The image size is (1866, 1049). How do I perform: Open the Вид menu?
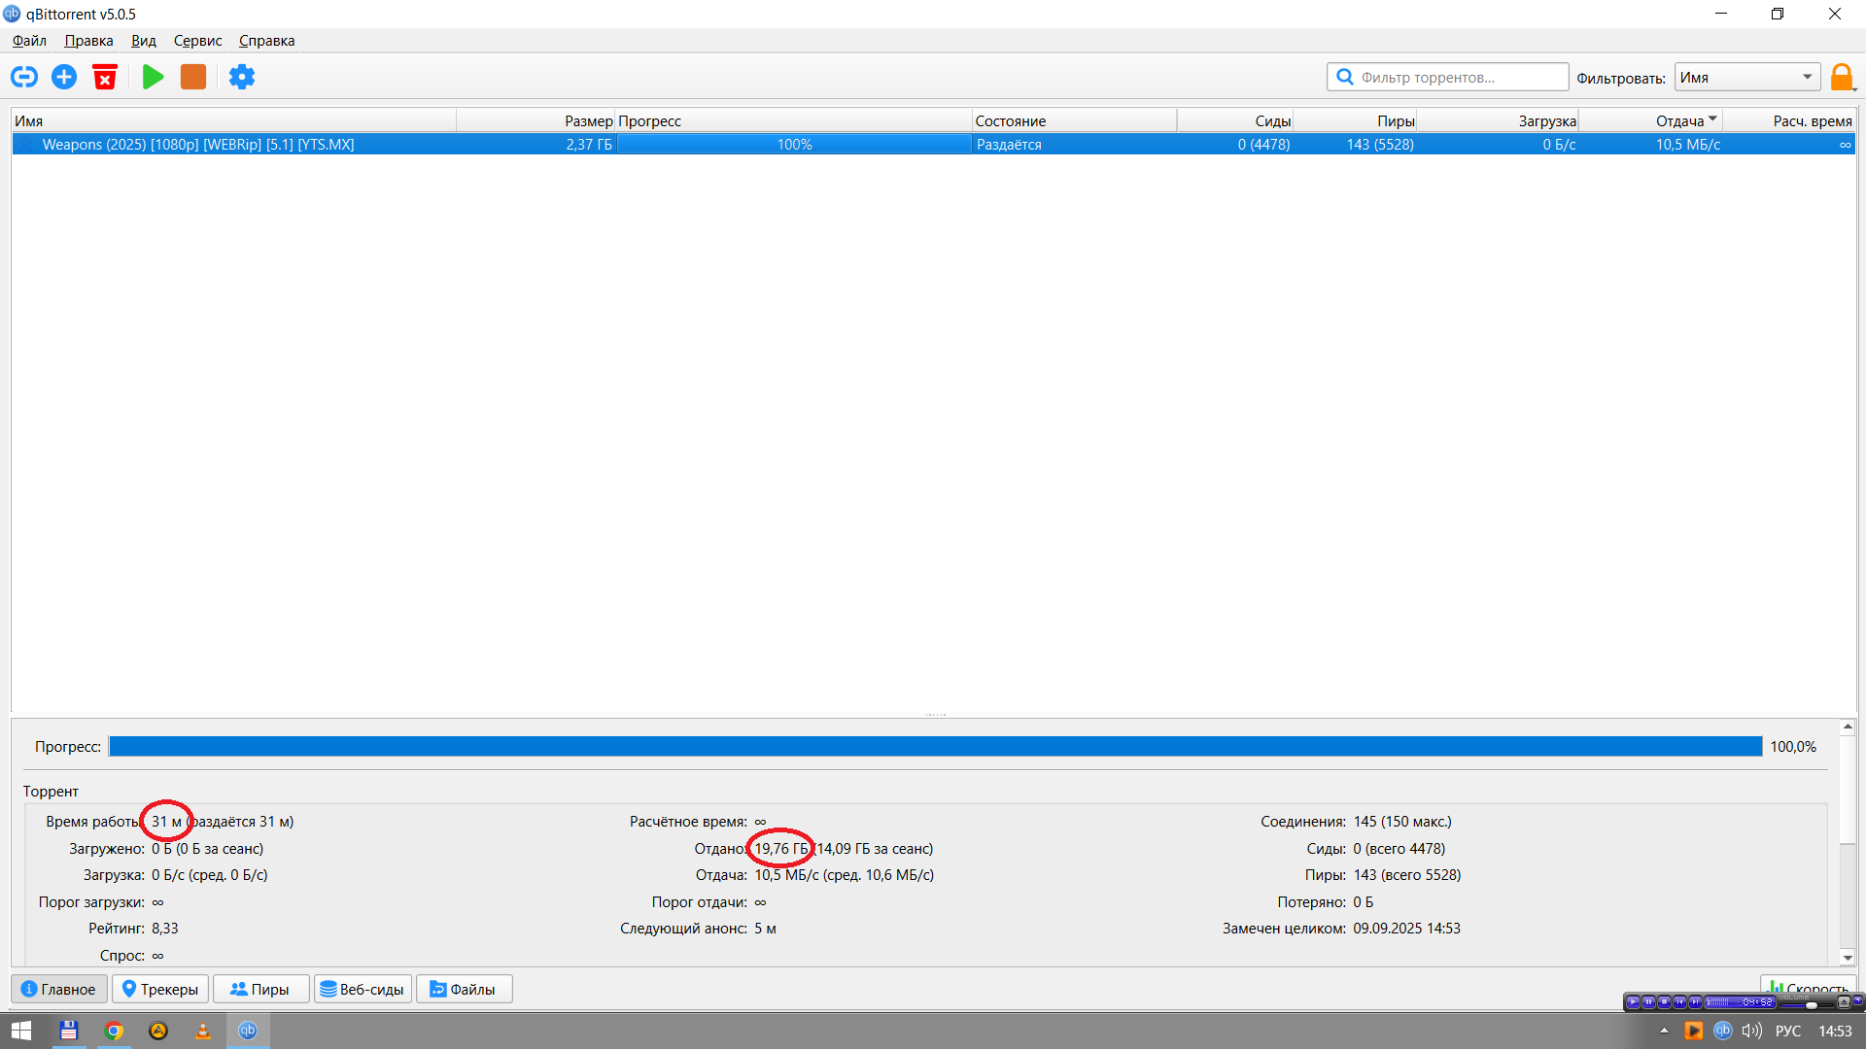[x=143, y=41]
